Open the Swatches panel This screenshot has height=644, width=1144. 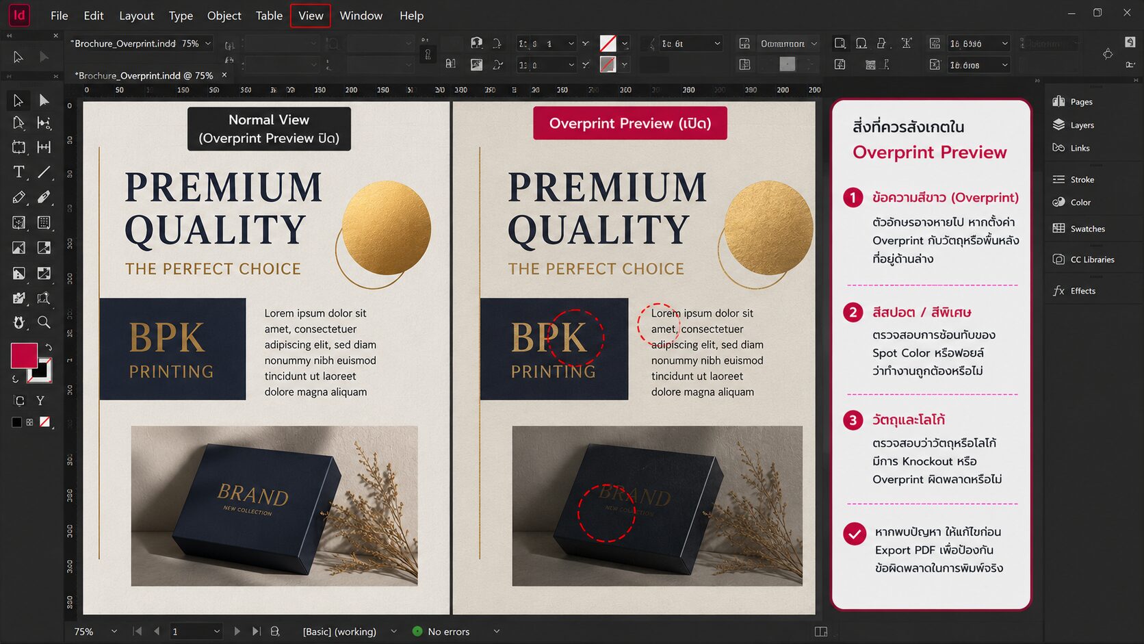click(1079, 229)
